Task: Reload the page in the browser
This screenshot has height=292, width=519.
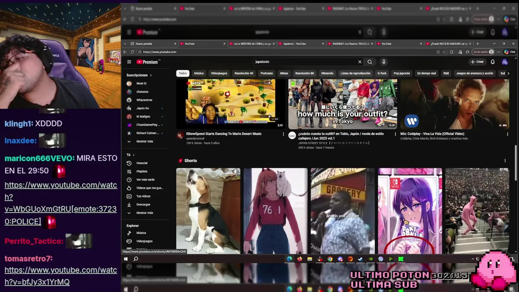Action: (x=132, y=52)
